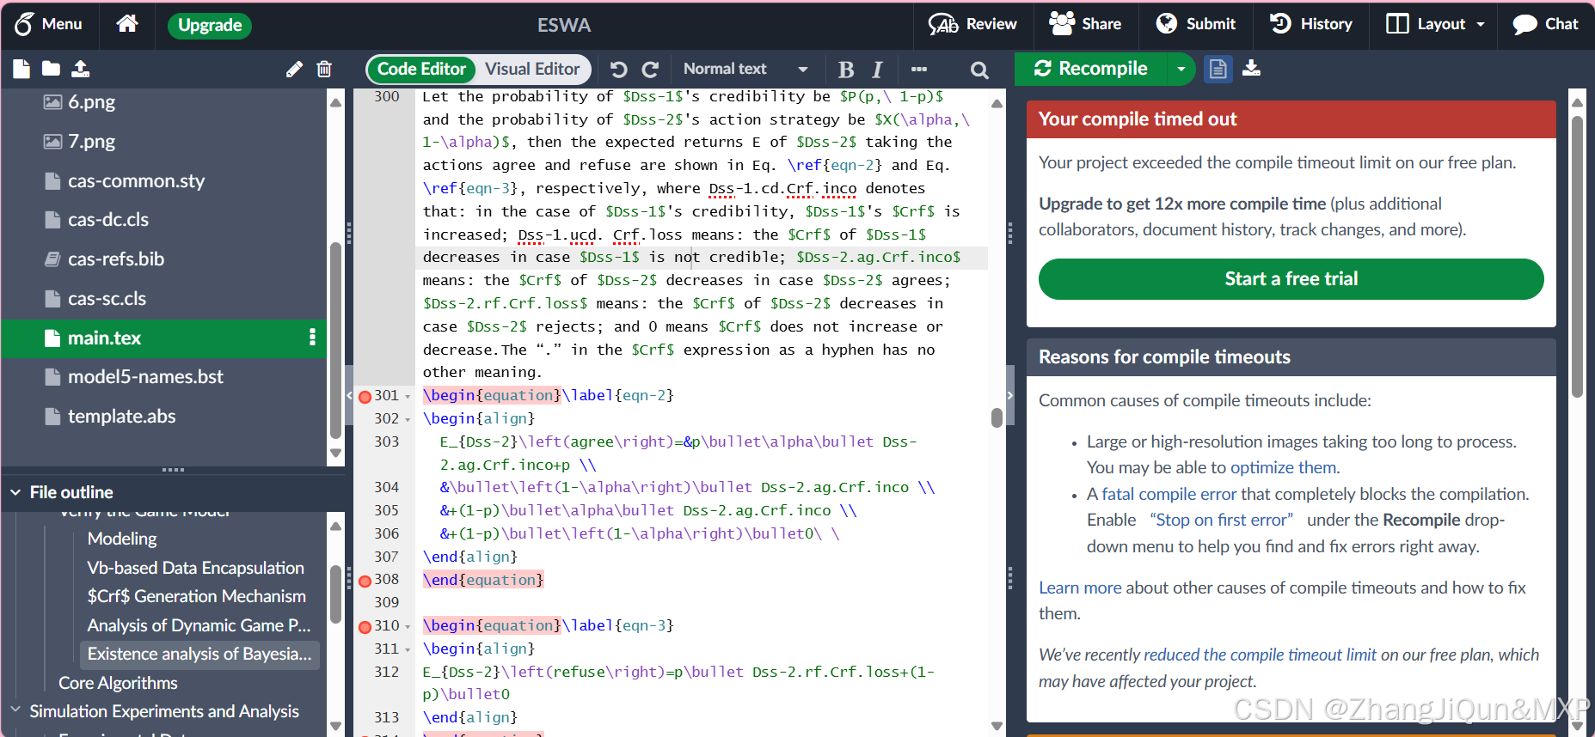Click the error marker on line 308

point(365,582)
